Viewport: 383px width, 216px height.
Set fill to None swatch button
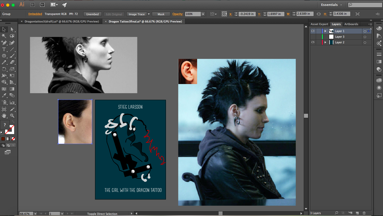[x=13, y=139]
